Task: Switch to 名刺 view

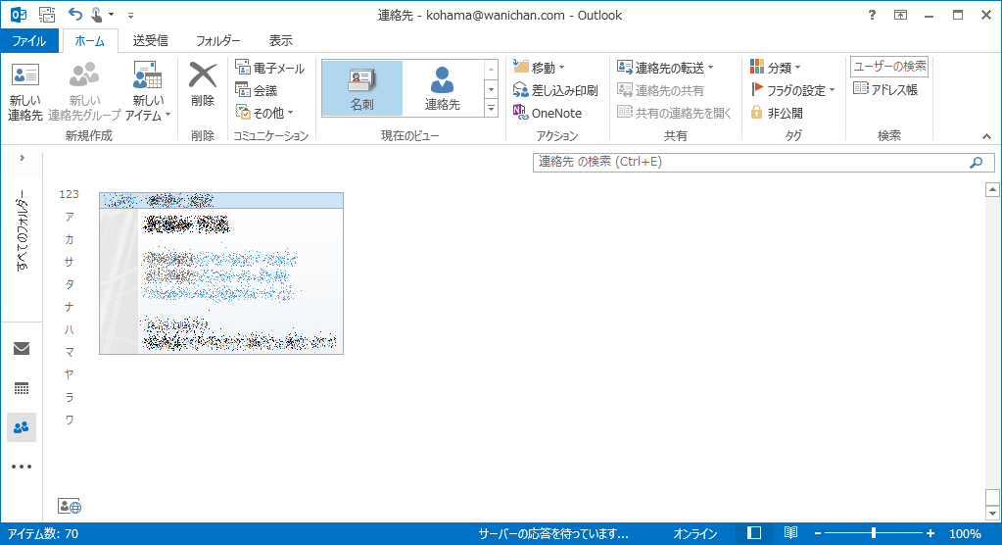Action: click(361, 89)
